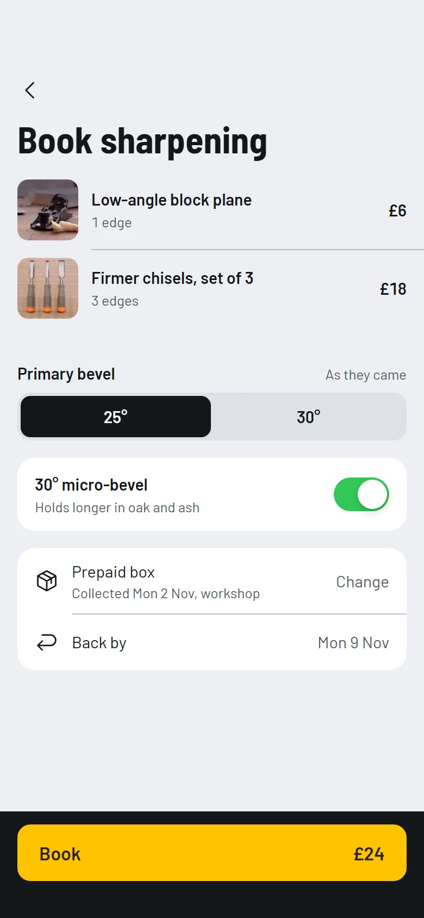
Task: Click the prepaid box package icon
Action: click(47, 581)
